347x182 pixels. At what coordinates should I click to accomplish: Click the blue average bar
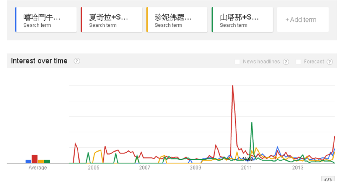tap(28, 161)
